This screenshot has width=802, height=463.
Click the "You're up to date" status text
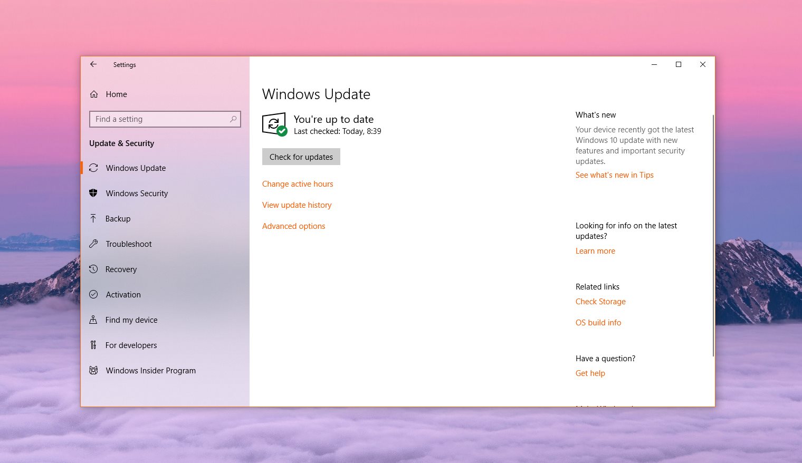click(334, 119)
